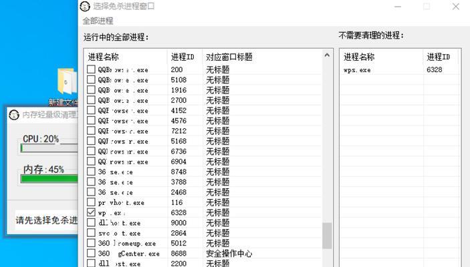Check the box for the 安全操作中心 process

91,253
